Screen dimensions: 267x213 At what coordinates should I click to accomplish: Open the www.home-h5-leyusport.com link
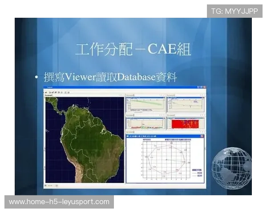pyautogui.click(x=59, y=202)
